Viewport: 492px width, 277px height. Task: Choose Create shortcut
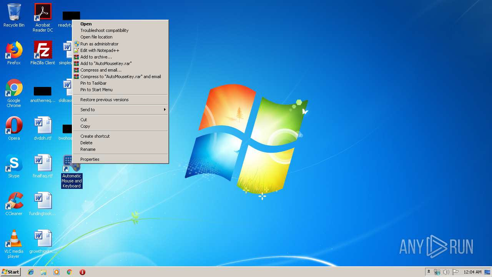click(121, 136)
